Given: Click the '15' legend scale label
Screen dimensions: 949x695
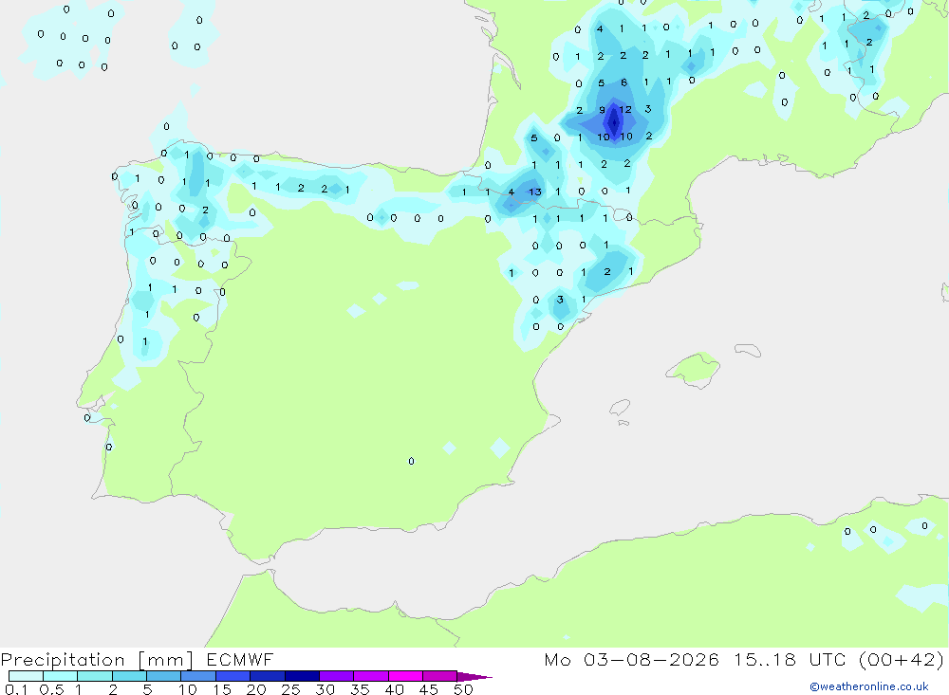Looking at the screenshot, I should [x=222, y=689].
